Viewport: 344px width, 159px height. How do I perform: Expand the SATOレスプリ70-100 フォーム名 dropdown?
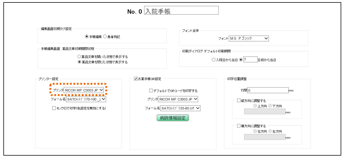(86, 99)
